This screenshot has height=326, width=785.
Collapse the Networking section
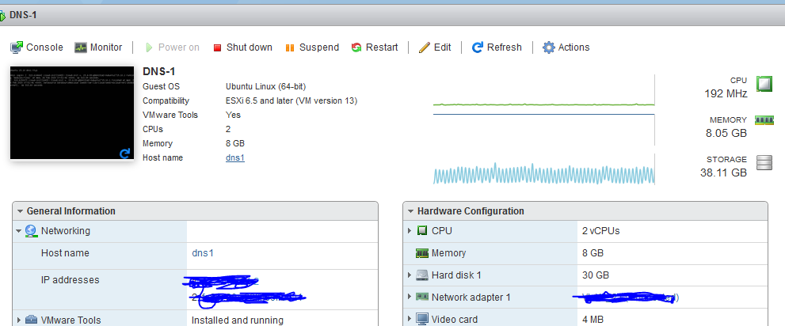point(18,231)
